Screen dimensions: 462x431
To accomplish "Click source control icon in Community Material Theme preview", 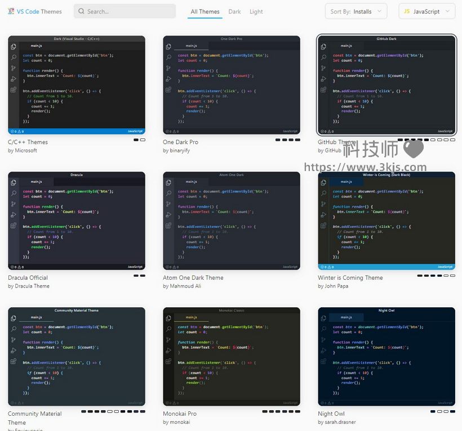I will 14,340.
